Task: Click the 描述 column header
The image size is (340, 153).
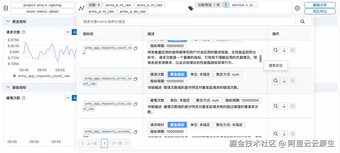Action: (x=151, y=34)
